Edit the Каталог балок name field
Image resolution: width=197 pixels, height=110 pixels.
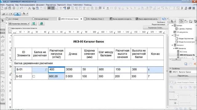click(187, 72)
